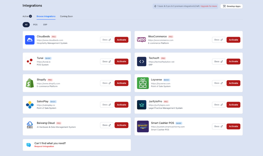
Task: Filter integrations by POS
Action: click(35, 25)
